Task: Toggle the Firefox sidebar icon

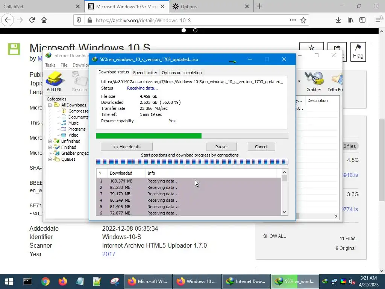Action: [x=362, y=20]
